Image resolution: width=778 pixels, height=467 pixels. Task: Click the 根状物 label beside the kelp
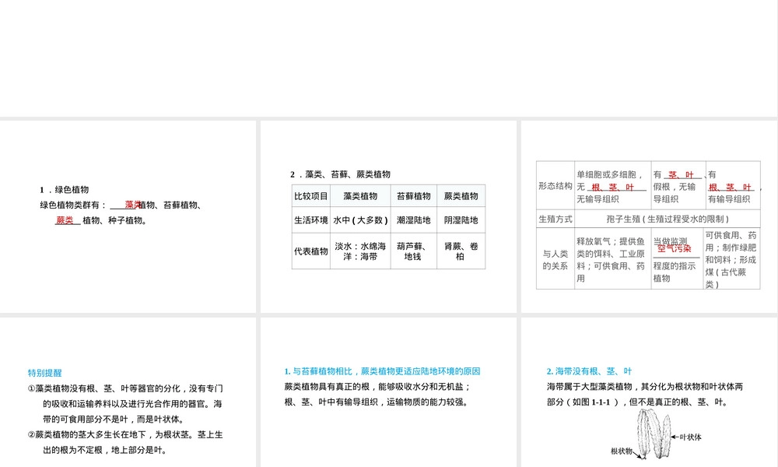tap(621, 451)
